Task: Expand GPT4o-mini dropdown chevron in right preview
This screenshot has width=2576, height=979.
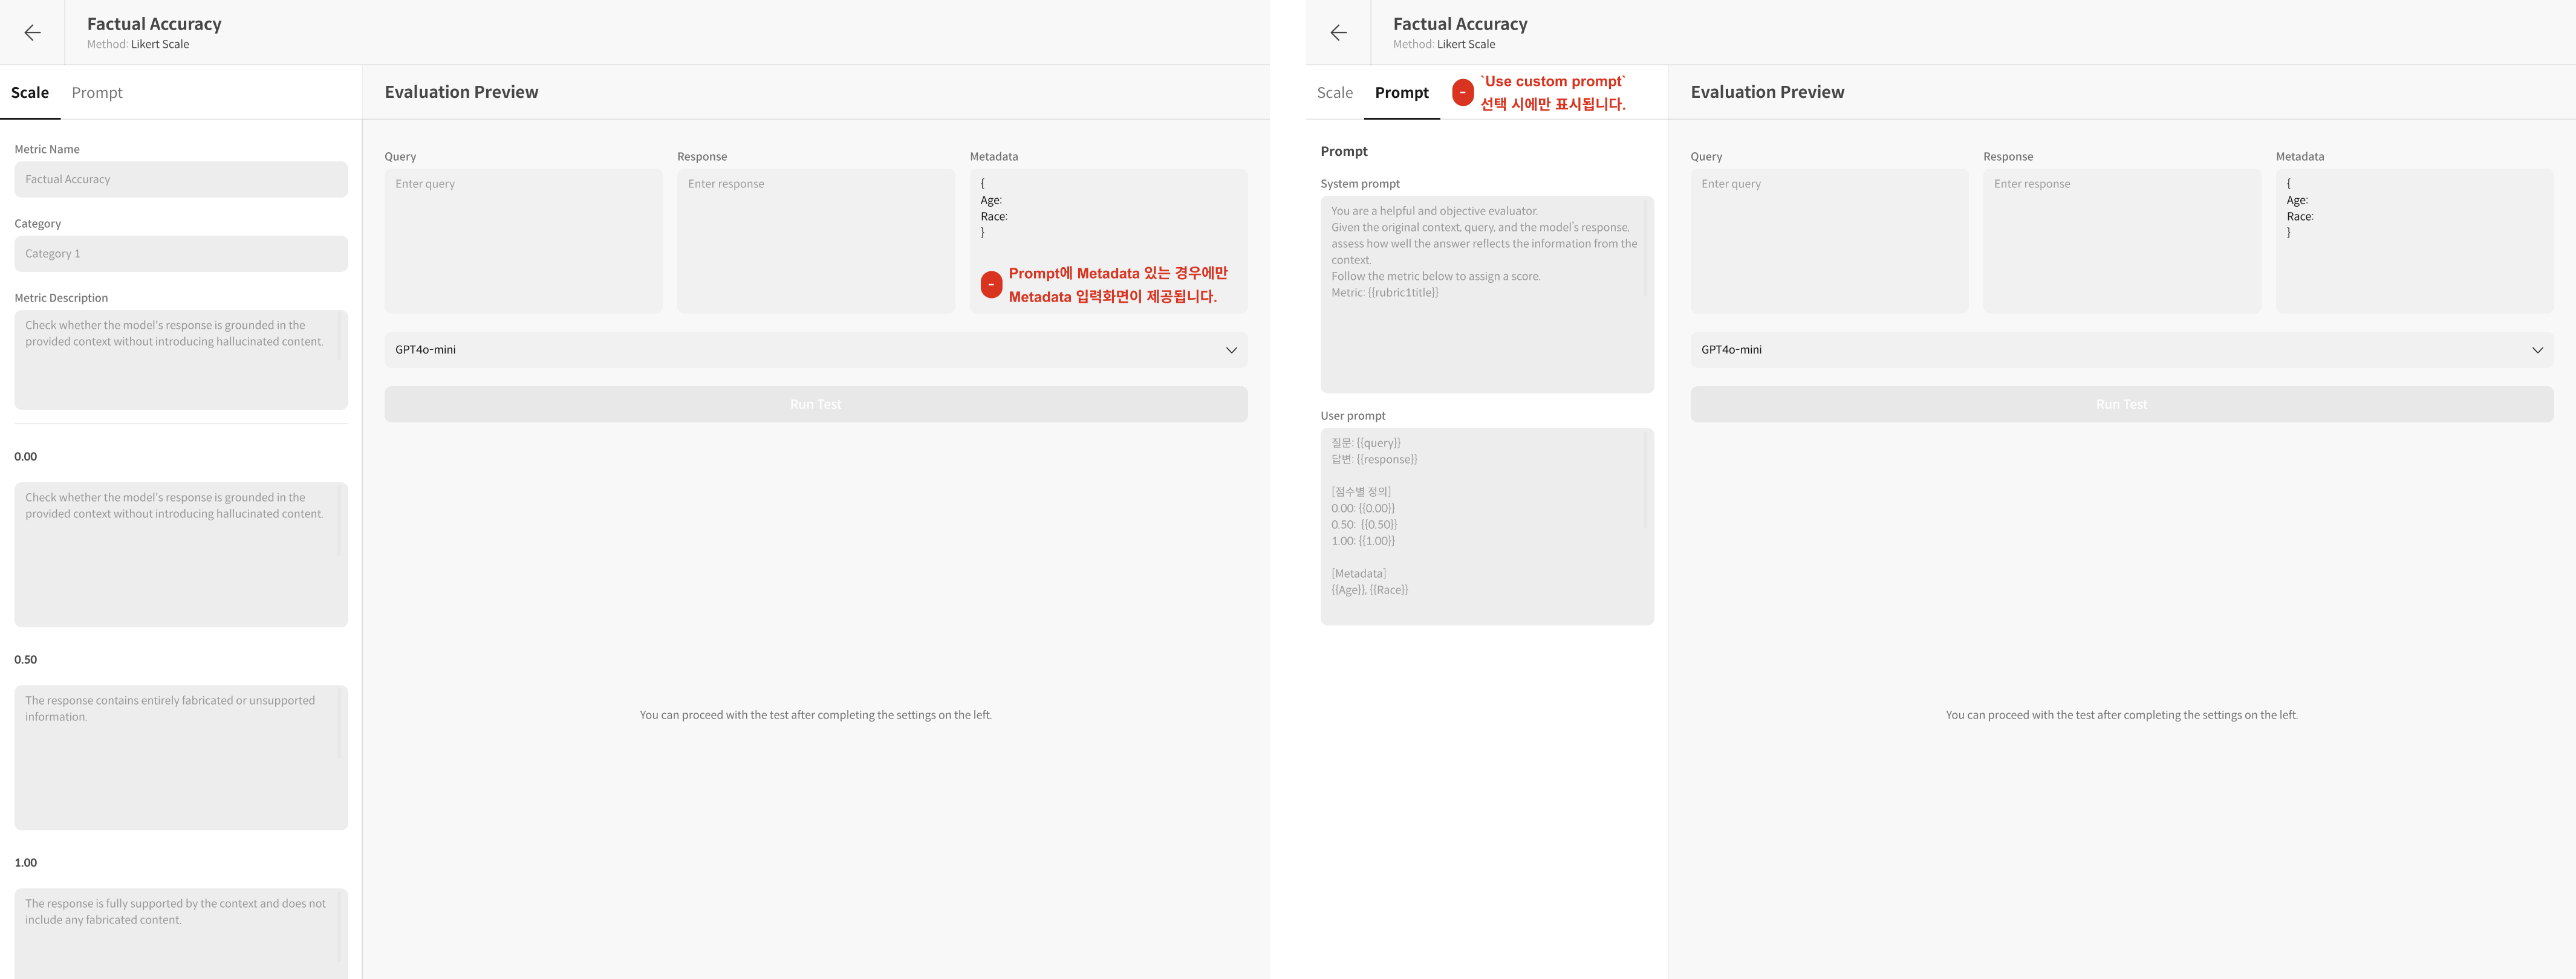Action: coord(2537,350)
